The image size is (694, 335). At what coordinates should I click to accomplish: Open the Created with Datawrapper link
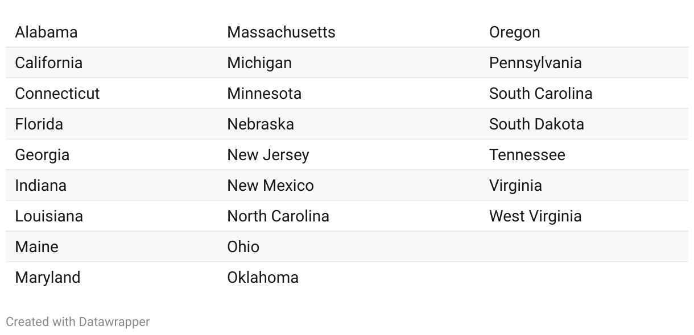tap(78, 322)
